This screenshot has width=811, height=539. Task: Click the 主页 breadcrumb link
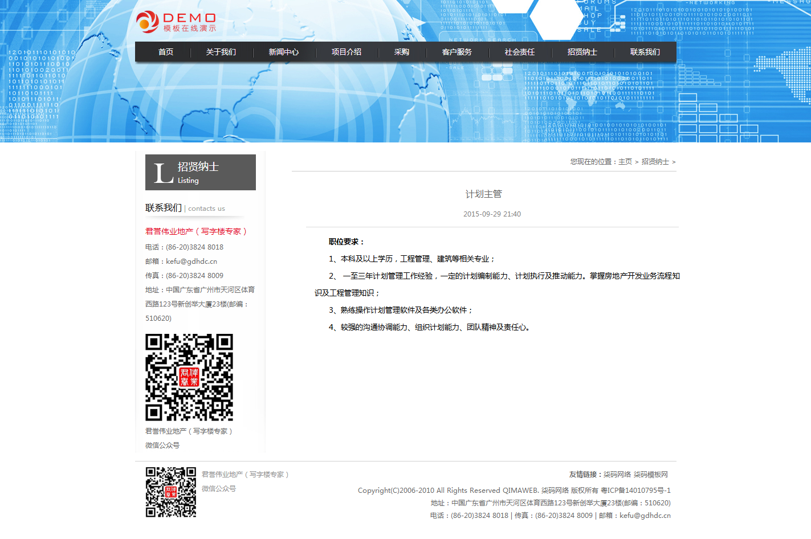click(625, 162)
